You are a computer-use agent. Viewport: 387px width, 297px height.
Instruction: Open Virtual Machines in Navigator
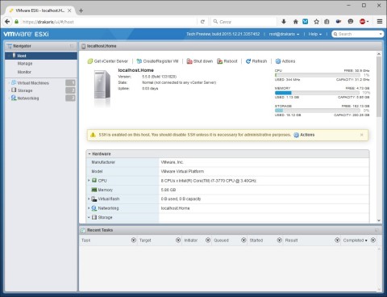coord(33,83)
